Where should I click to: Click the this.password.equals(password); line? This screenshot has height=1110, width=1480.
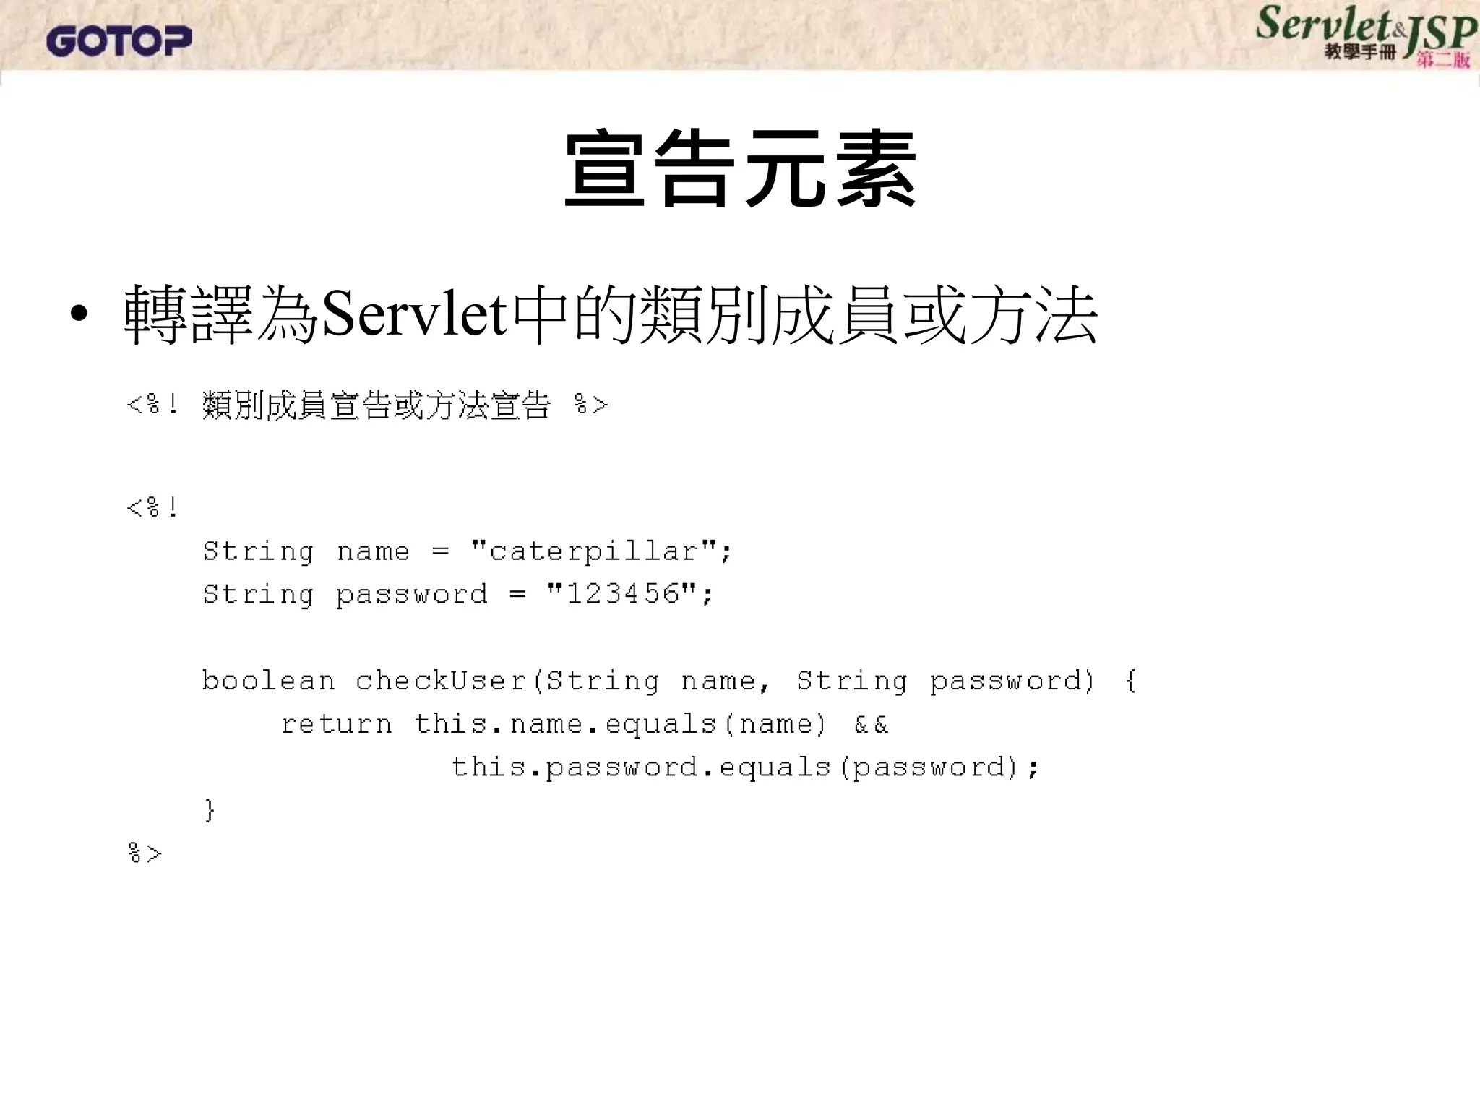click(x=745, y=767)
